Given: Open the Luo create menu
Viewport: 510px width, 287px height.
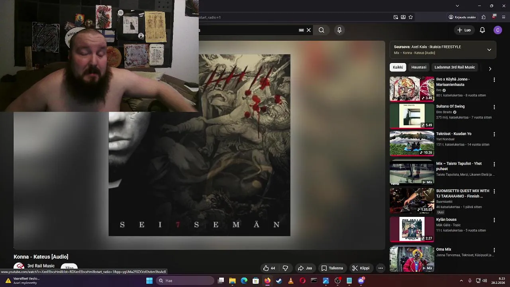Looking at the screenshot, I should pyautogui.click(x=464, y=30).
